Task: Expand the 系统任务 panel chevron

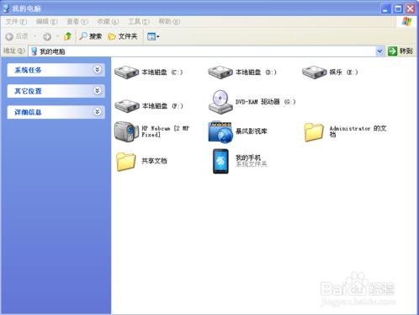Action: pyautogui.click(x=98, y=70)
